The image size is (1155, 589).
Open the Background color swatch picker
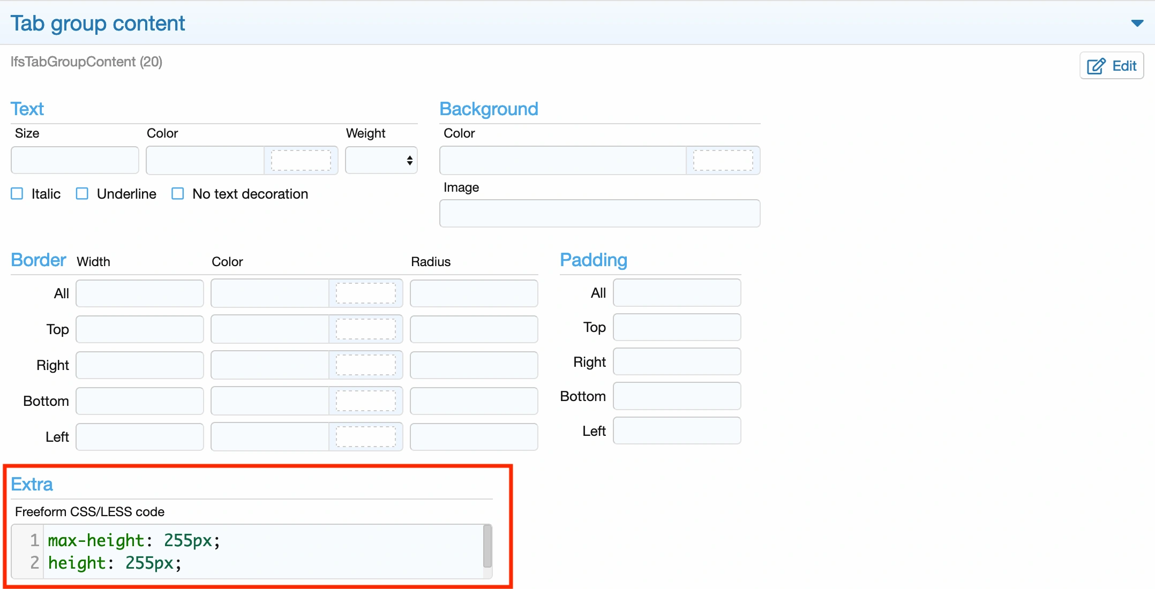723,160
